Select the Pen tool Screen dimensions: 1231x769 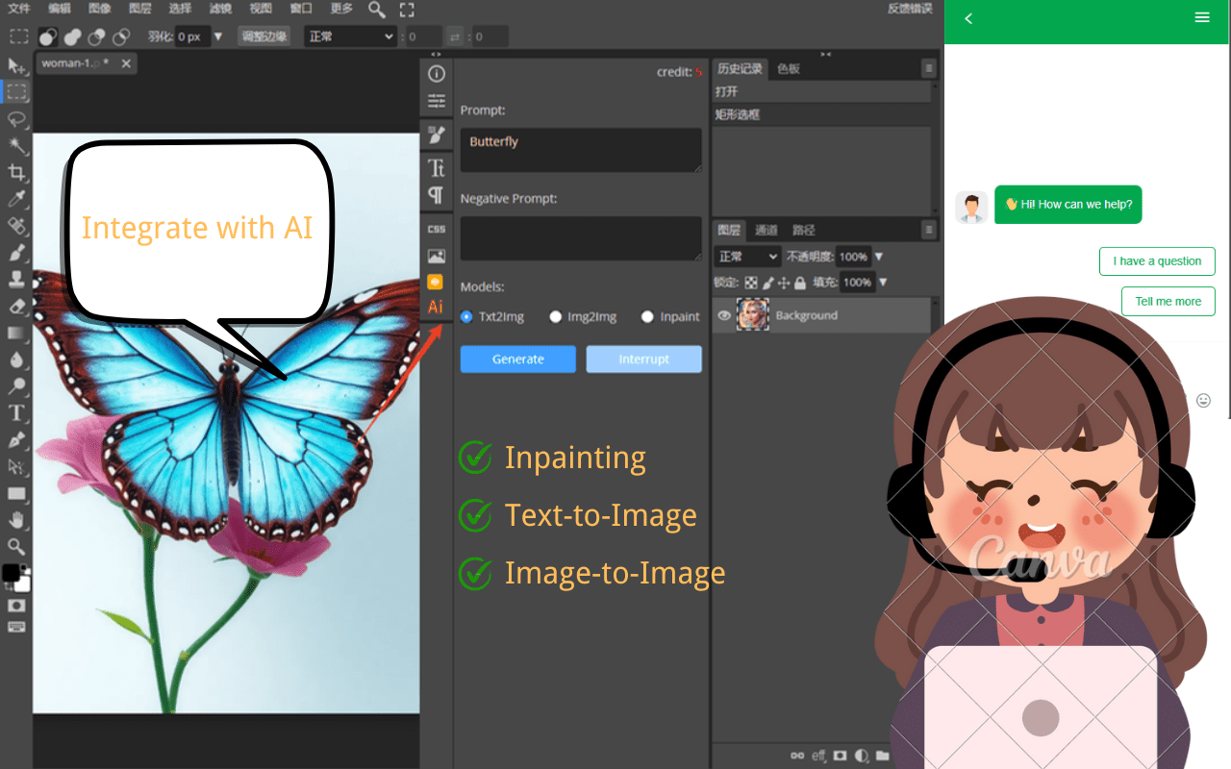pos(16,440)
